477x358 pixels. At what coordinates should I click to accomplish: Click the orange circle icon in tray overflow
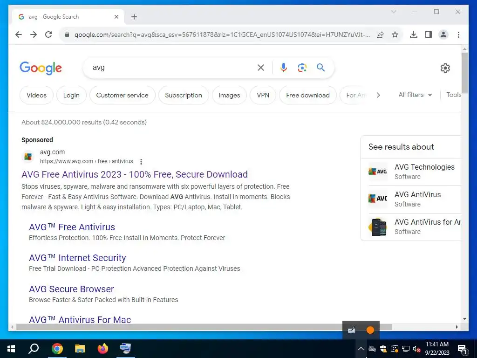pos(370,330)
